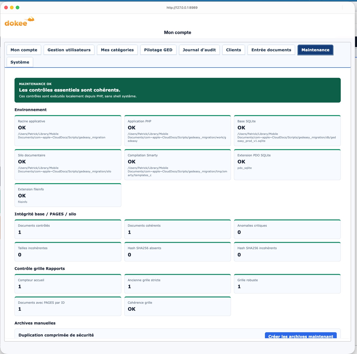Click the Créer les archives maintenant button

[301, 335]
